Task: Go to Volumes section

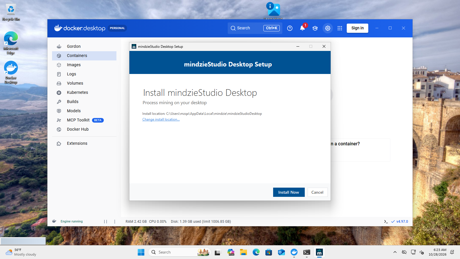Action: pyautogui.click(x=84, y=83)
